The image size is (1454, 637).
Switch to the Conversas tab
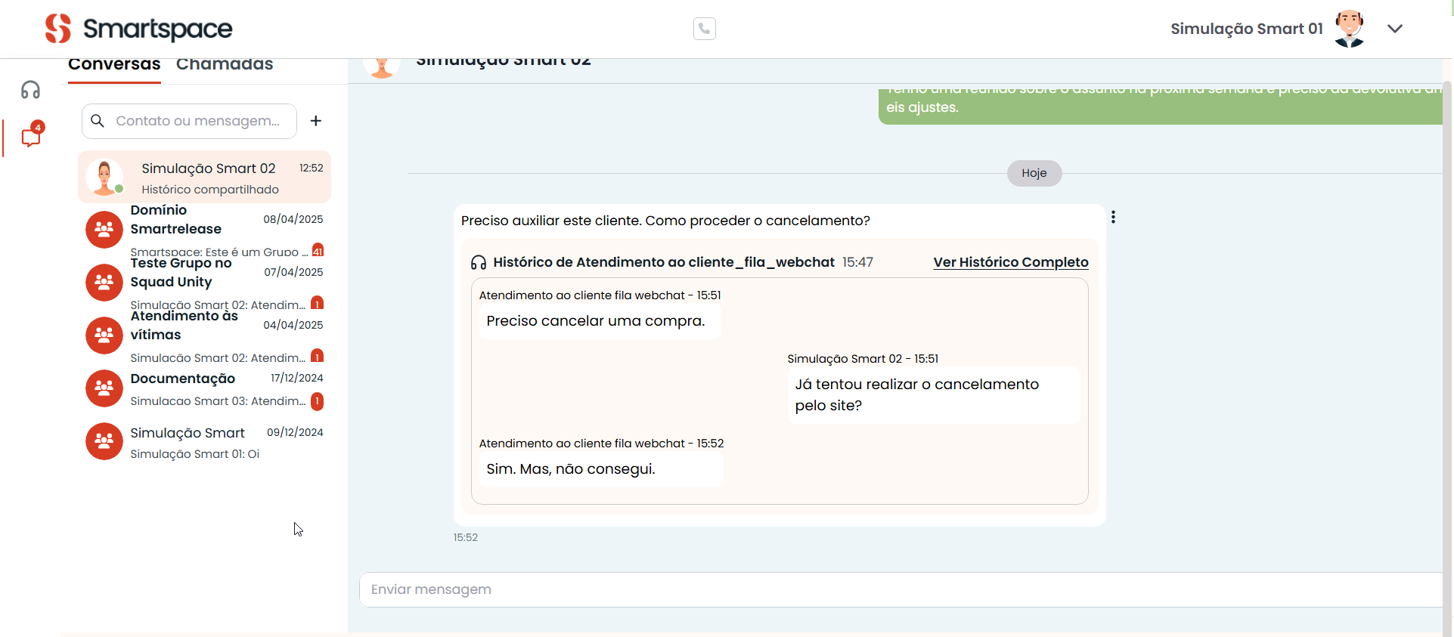tap(114, 65)
